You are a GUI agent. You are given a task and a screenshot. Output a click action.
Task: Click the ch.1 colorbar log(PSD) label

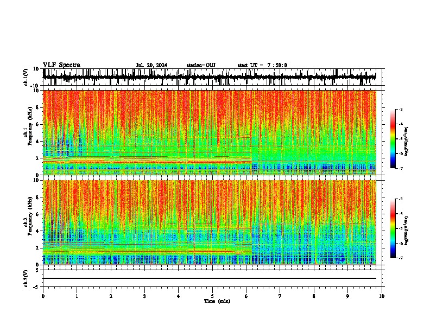406,142
